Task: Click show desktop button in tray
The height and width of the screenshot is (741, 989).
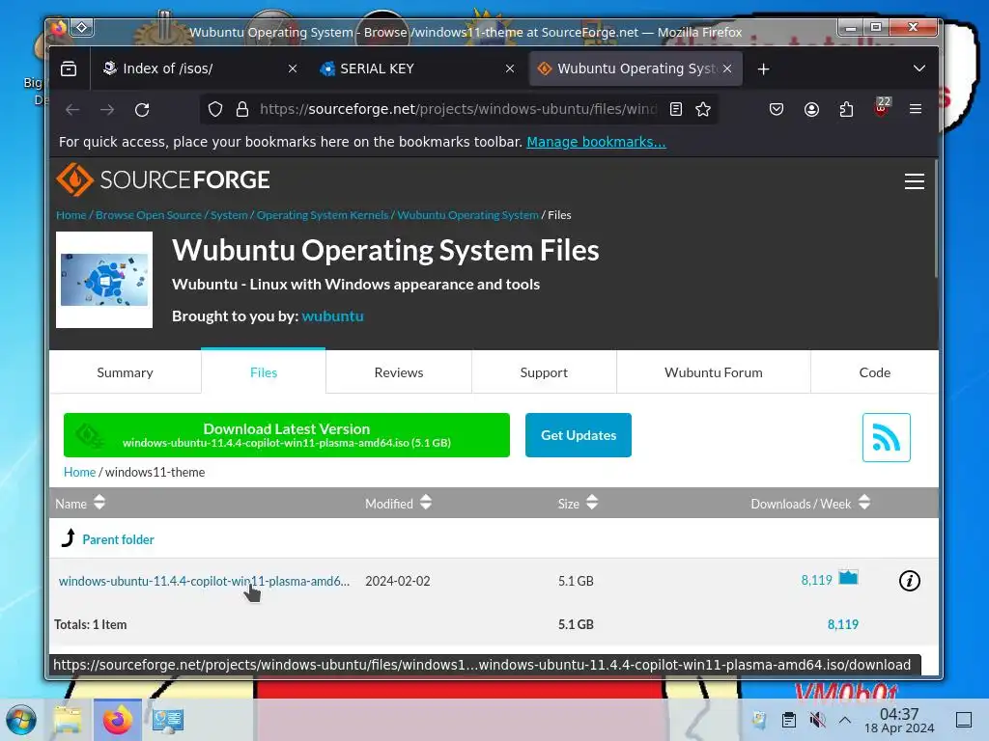Action: click(x=963, y=720)
